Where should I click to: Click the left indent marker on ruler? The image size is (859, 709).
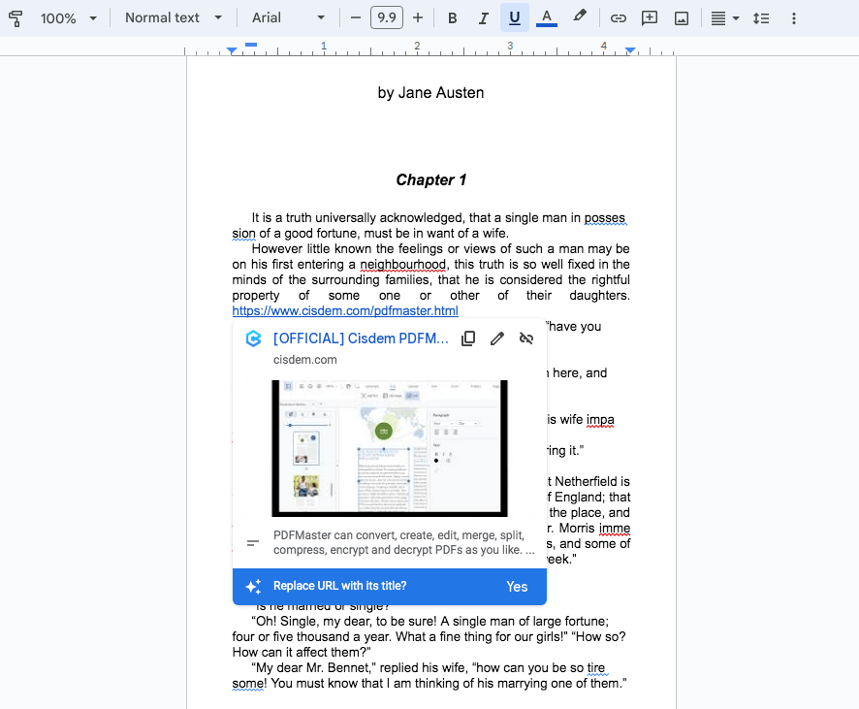tap(232, 51)
